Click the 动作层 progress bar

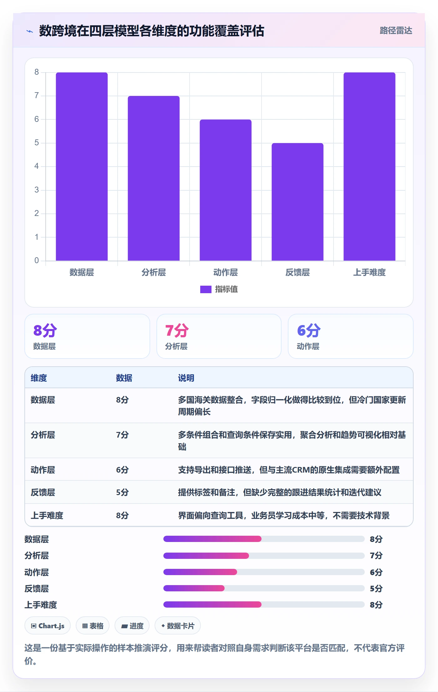tap(264, 572)
